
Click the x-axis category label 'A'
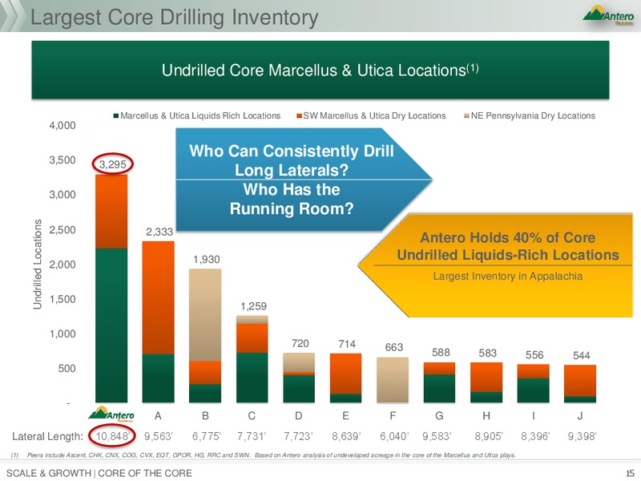[158, 415]
